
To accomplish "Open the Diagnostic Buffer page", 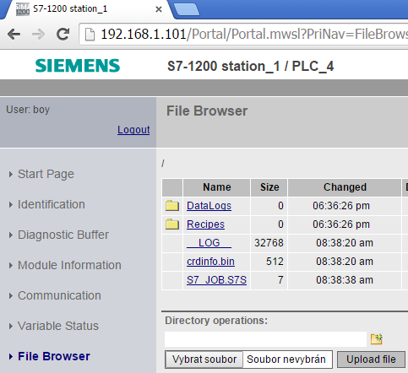I will (63, 235).
